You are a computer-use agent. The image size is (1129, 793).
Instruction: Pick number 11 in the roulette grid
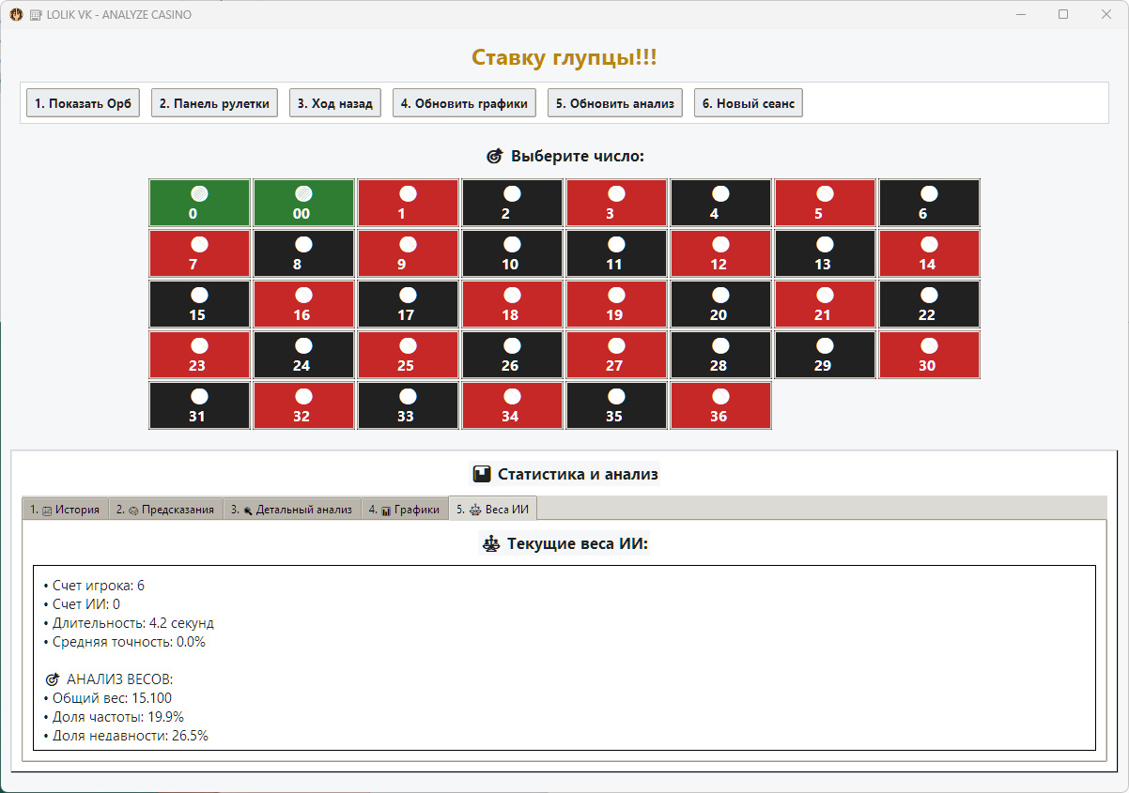click(x=616, y=253)
